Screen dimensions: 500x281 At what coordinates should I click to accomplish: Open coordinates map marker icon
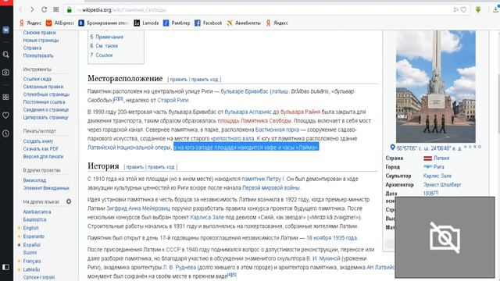392,148
